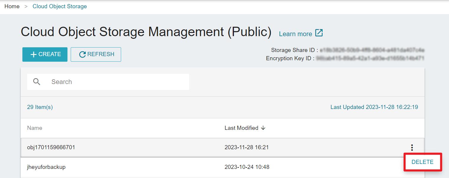The width and height of the screenshot is (449, 178).
Task: Open Cloud Object Storage breadcrumb link
Action: tap(60, 6)
